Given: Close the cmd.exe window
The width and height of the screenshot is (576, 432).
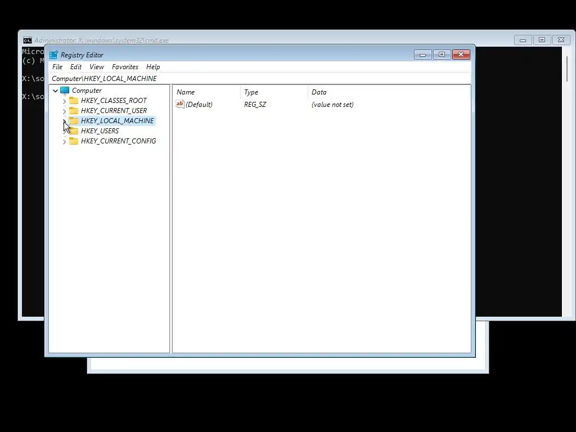Looking at the screenshot, I should [561, 40].
